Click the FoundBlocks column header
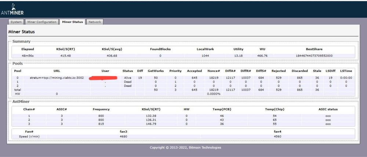Screen dimensions: 367x157 pos(160,49)
